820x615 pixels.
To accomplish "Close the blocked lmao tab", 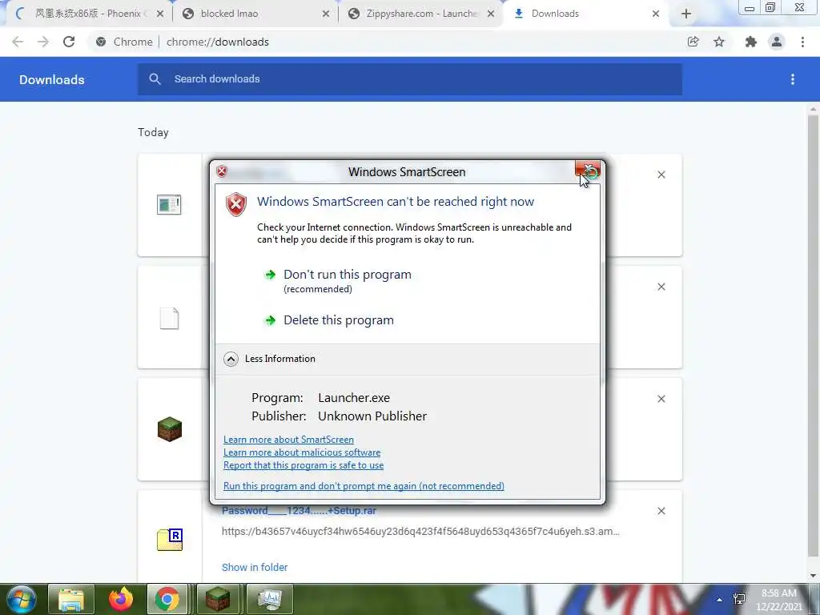I will point(326,14).
